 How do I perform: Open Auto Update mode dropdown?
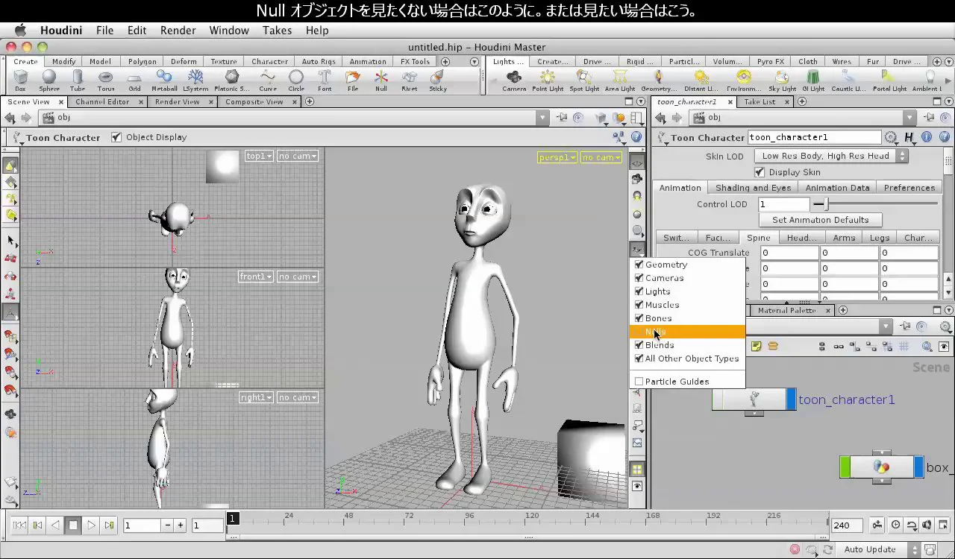[x=880, y=549]
